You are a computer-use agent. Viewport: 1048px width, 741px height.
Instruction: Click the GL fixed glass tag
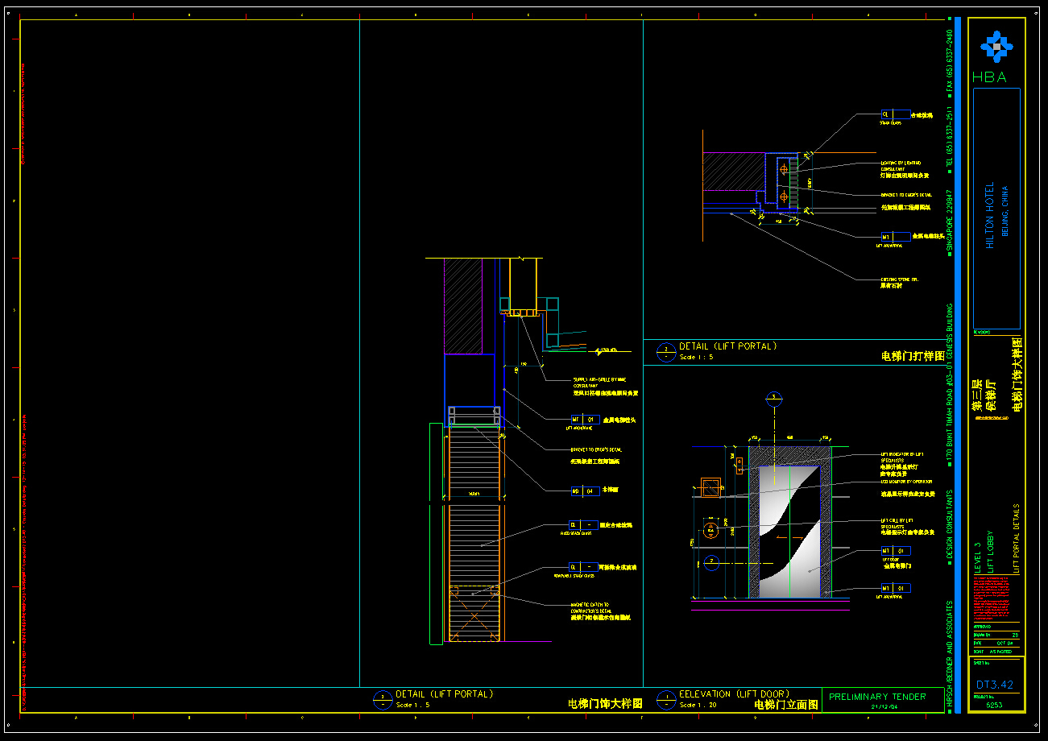(585, 525)
